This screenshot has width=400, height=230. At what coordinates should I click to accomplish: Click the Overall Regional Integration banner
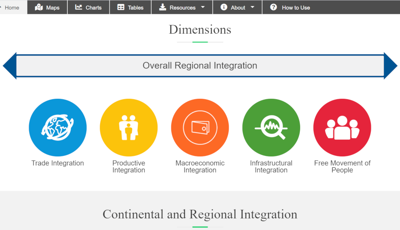click(200, 66)
